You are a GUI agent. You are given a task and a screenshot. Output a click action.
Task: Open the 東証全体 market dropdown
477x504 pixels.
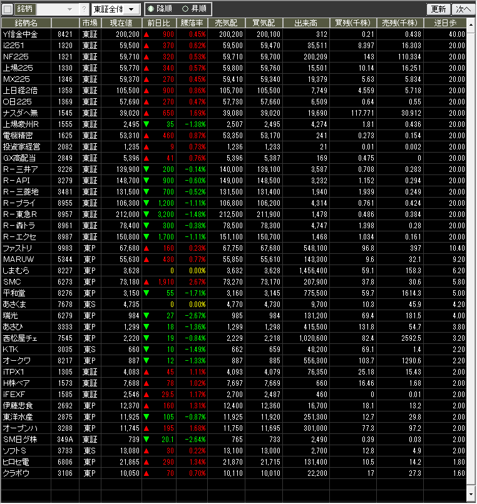pos(115,9)
